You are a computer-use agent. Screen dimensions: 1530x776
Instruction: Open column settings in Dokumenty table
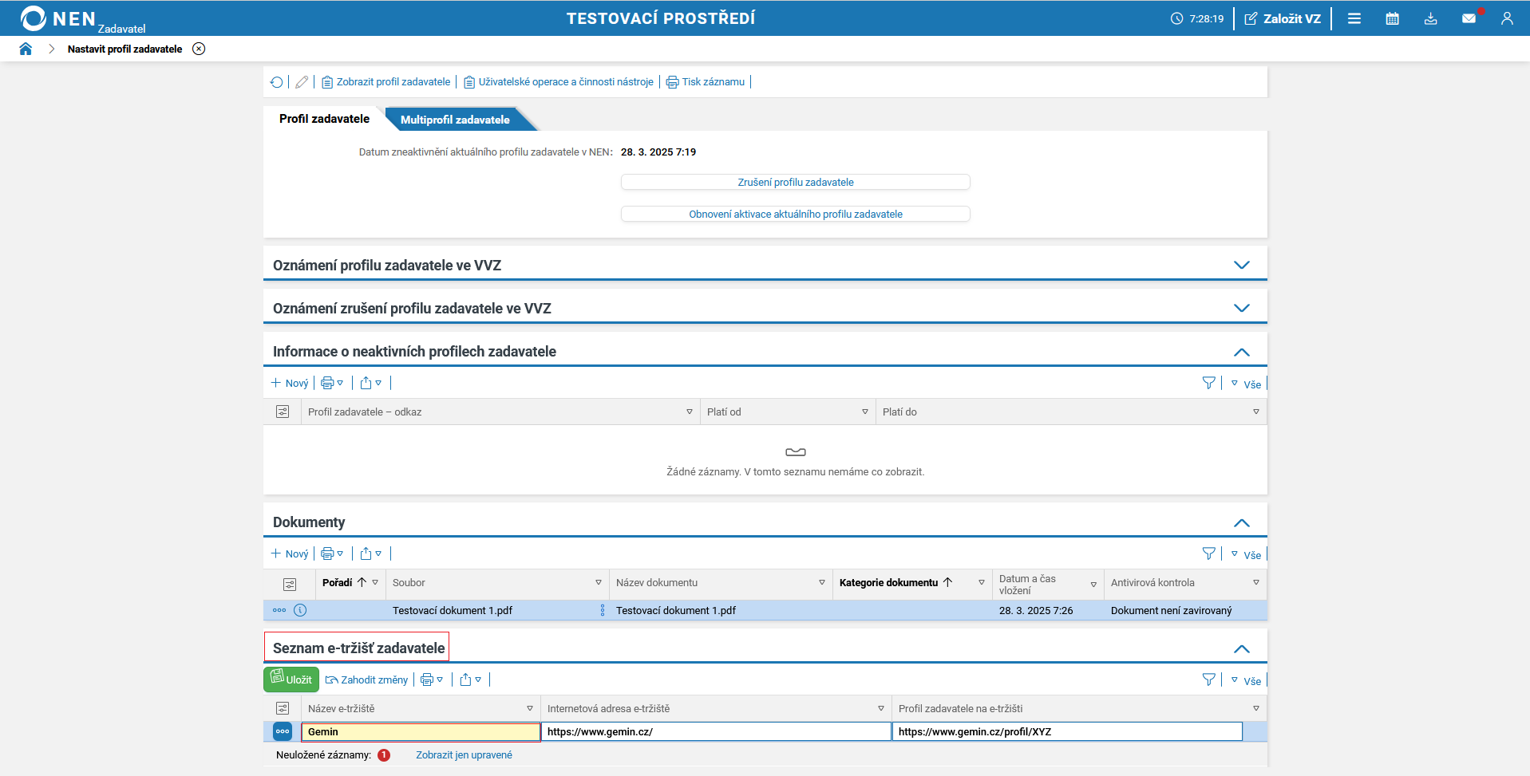pyautogui.click(x=290, y=584)
